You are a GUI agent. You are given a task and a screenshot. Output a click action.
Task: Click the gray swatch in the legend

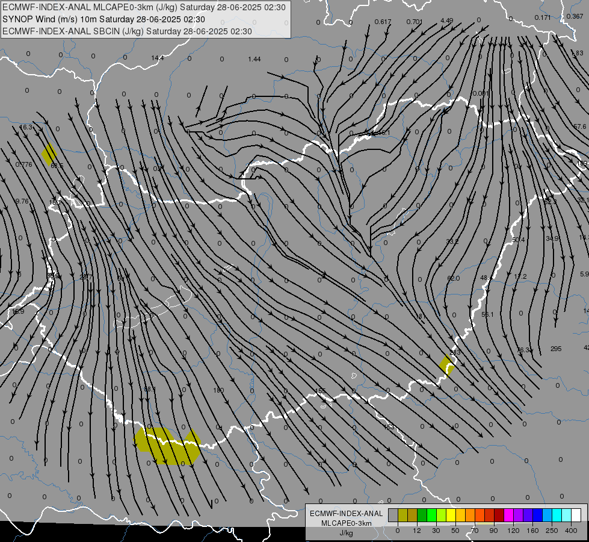tap(393, 516)
